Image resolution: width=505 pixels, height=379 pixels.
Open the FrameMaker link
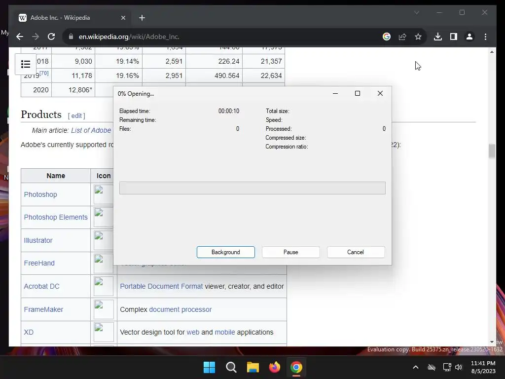click(43, 309)
